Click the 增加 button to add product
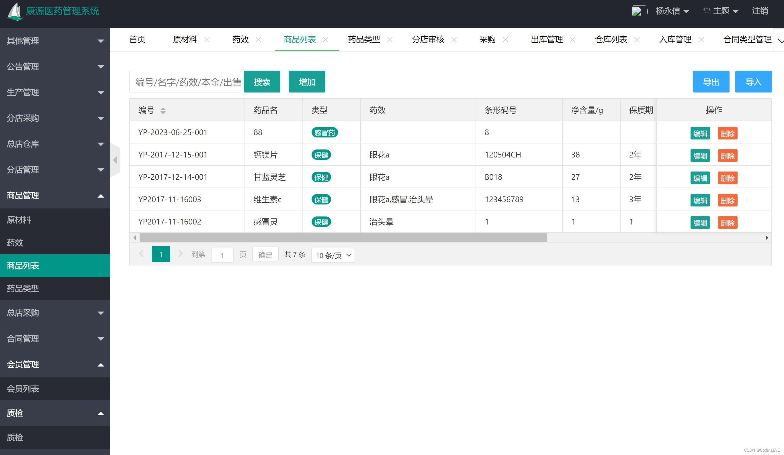 pyautogui.click(x=307, y=81)
